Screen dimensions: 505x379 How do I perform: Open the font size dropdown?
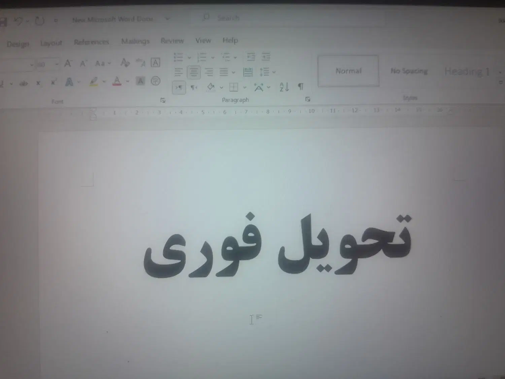(57, 64)
